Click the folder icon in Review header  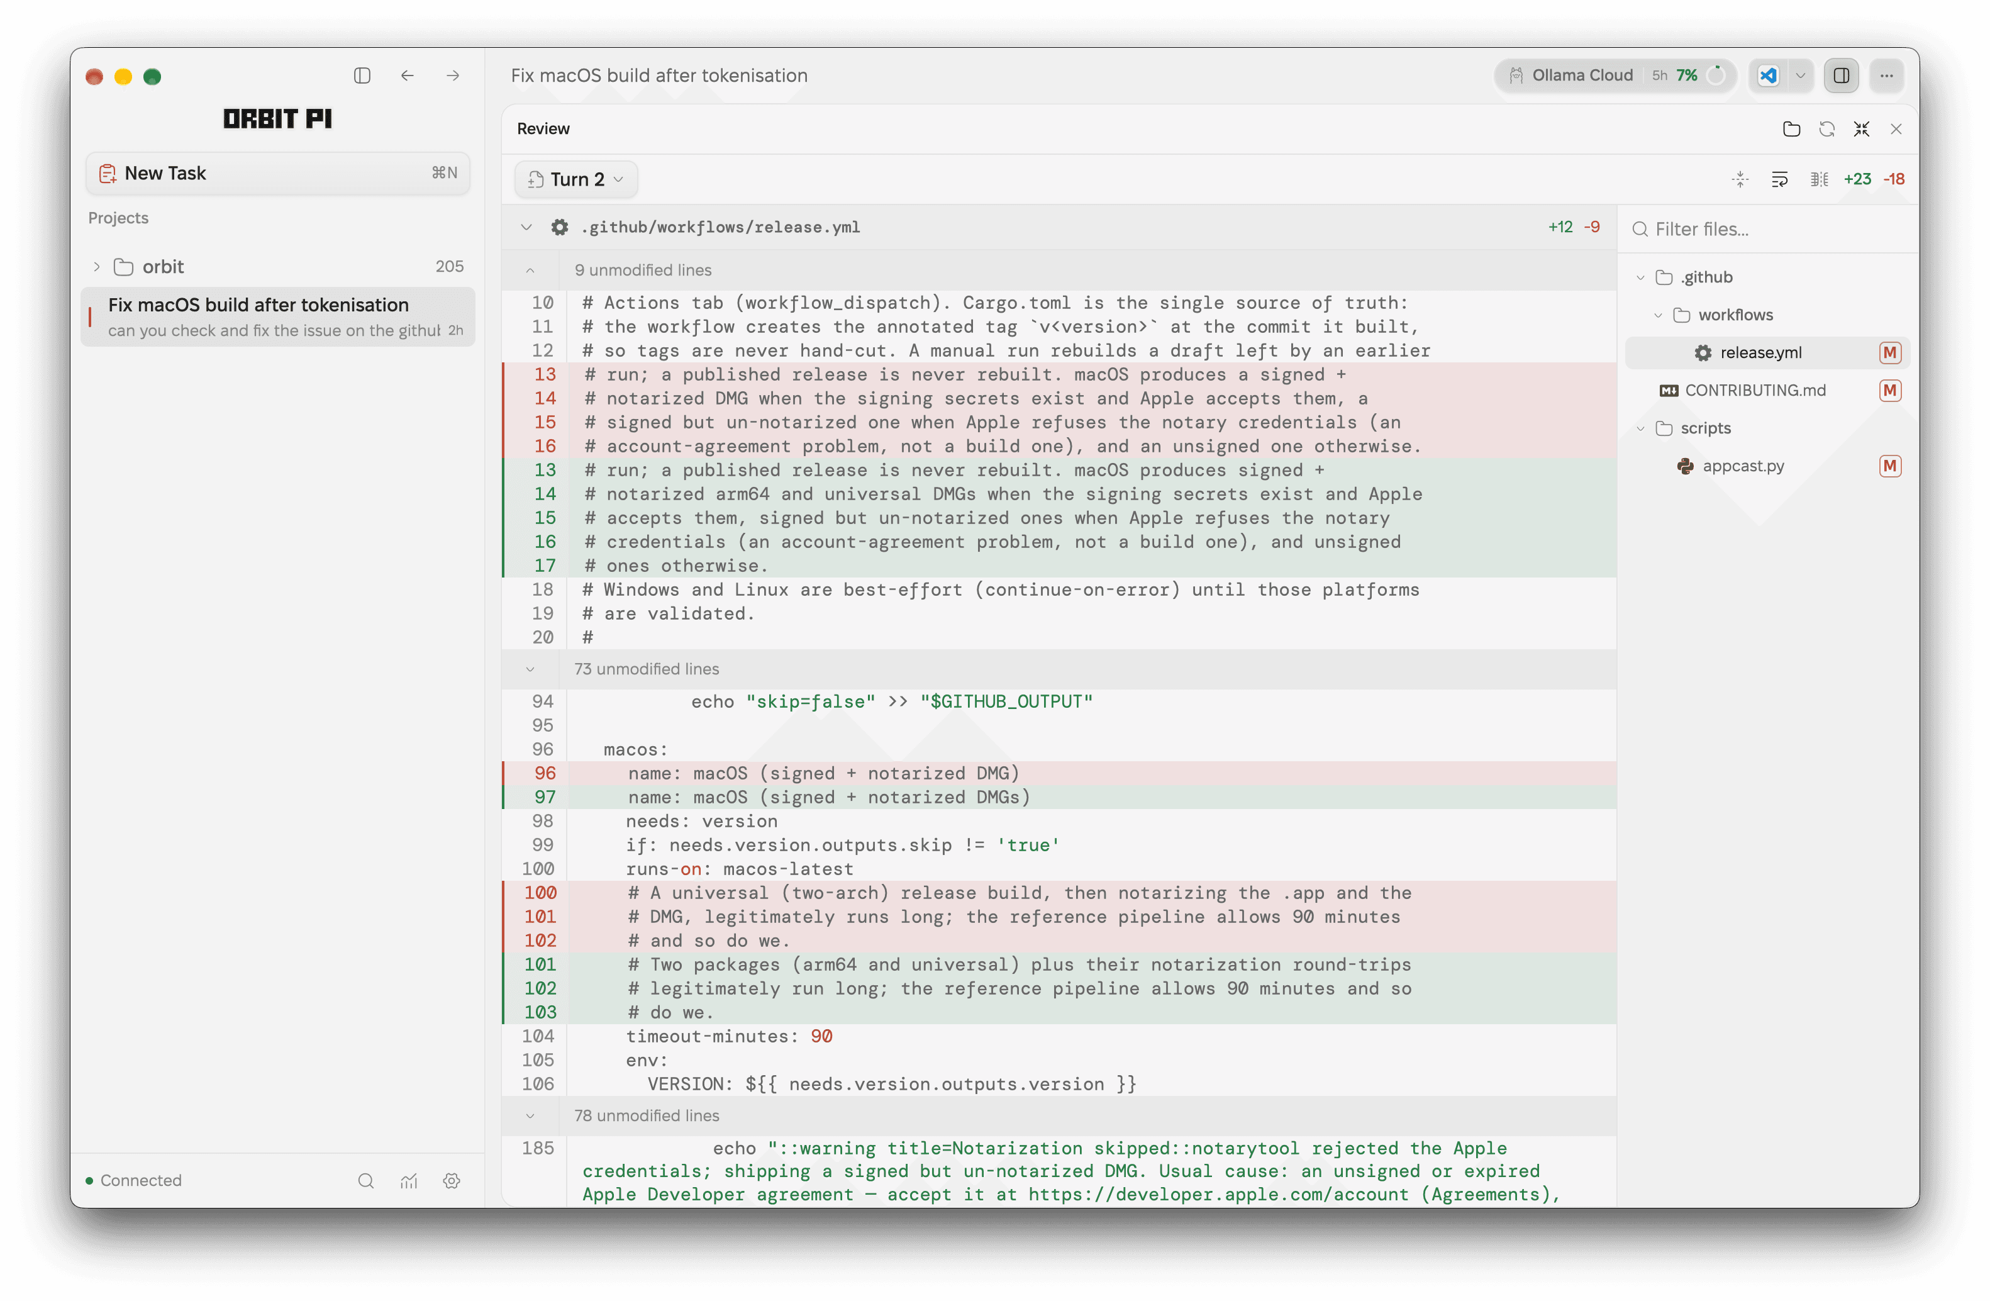(1791, 129)
